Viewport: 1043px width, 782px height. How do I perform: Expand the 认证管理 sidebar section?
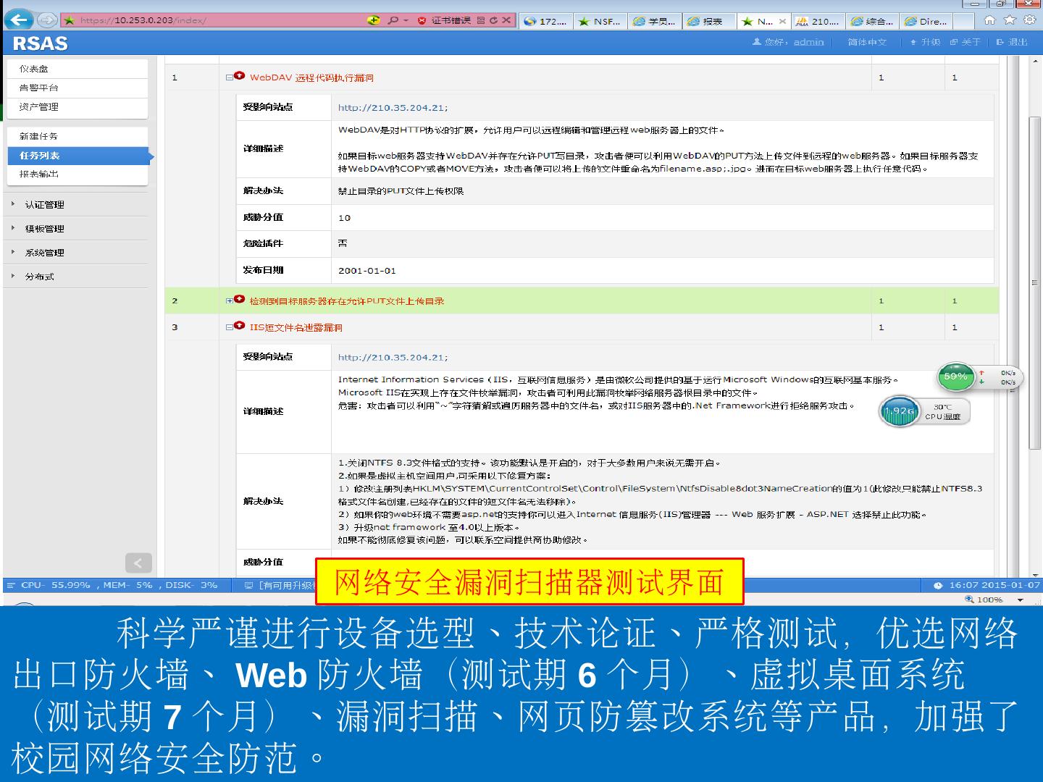click(x=44, y=205)
